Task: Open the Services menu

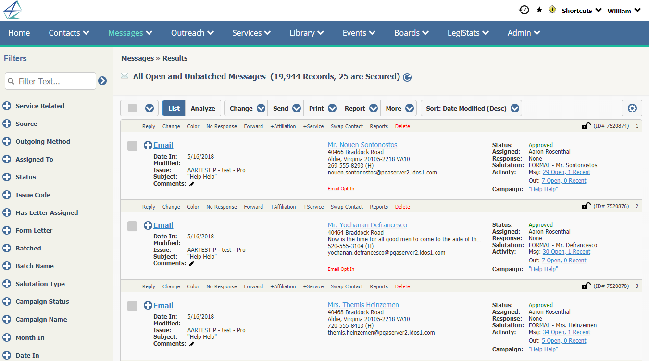Action: point(251,33)
